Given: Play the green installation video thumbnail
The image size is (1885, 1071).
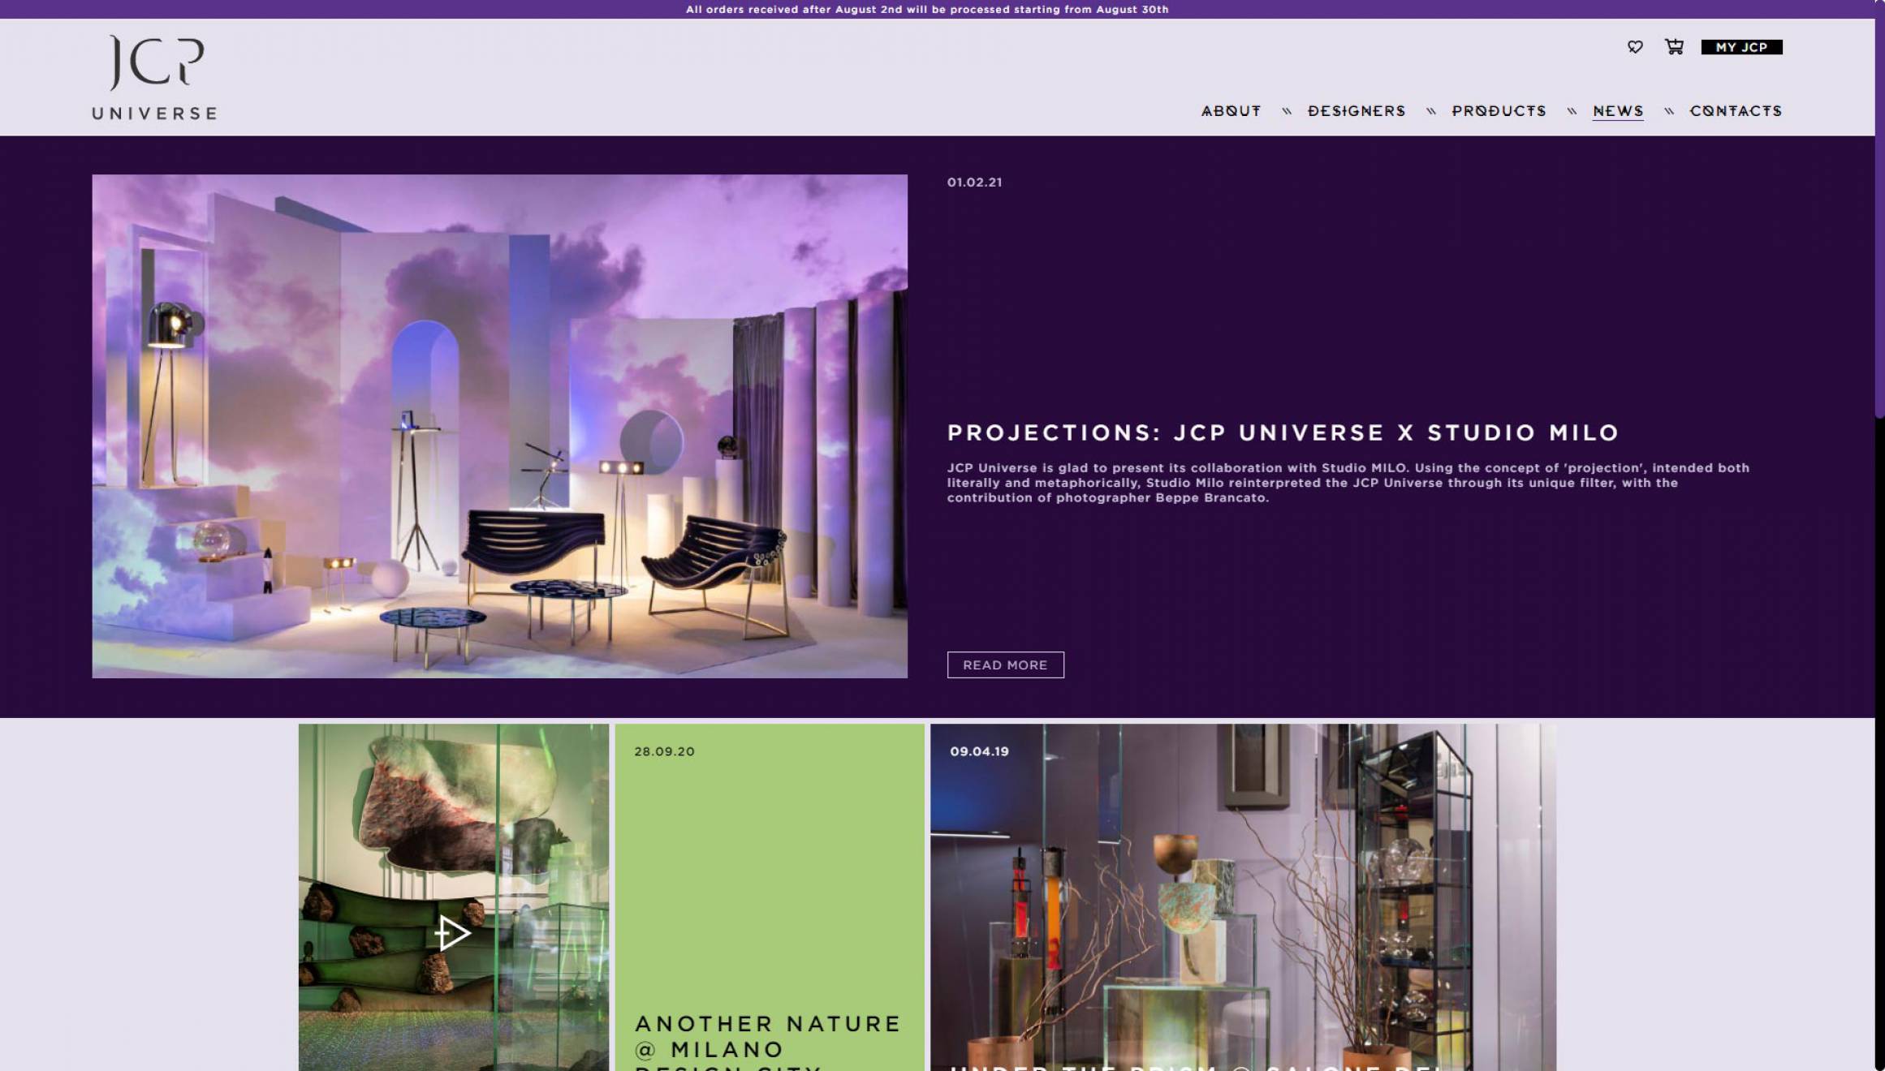Looking at the screenshot, I should 453,933.
